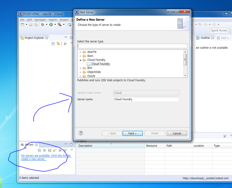Click start server in debug mode icon
232x188 pixels.
(x=45, y=150)
